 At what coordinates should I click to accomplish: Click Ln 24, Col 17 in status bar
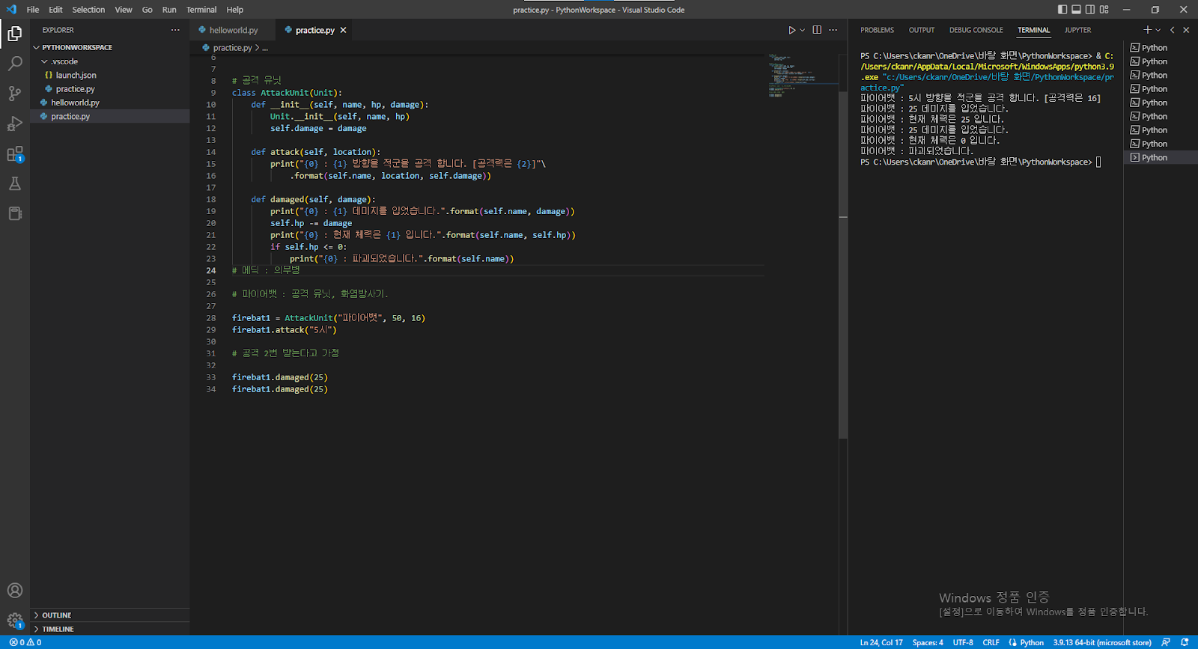click(881, 642)
